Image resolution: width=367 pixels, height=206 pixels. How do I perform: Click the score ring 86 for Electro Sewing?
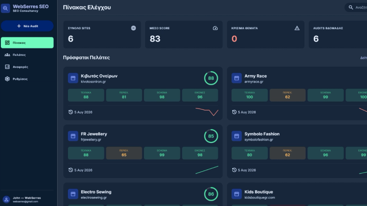211,194
